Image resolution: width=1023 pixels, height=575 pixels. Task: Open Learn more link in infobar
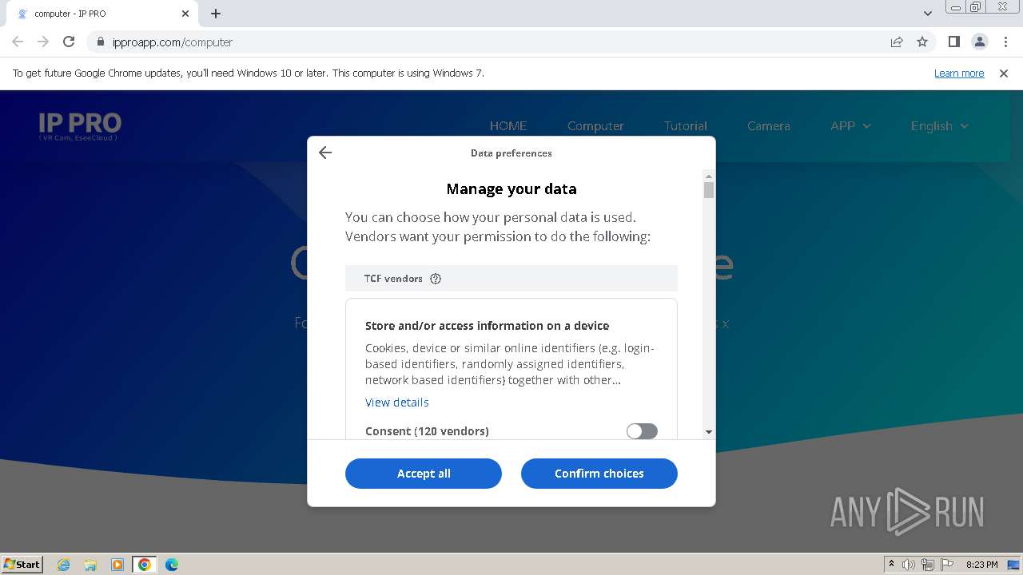(959, 73)
